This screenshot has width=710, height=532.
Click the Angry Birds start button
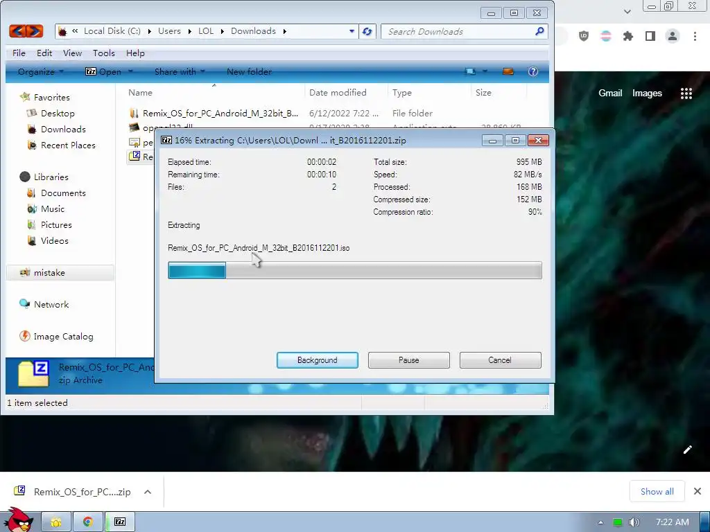tap(17, 520)
